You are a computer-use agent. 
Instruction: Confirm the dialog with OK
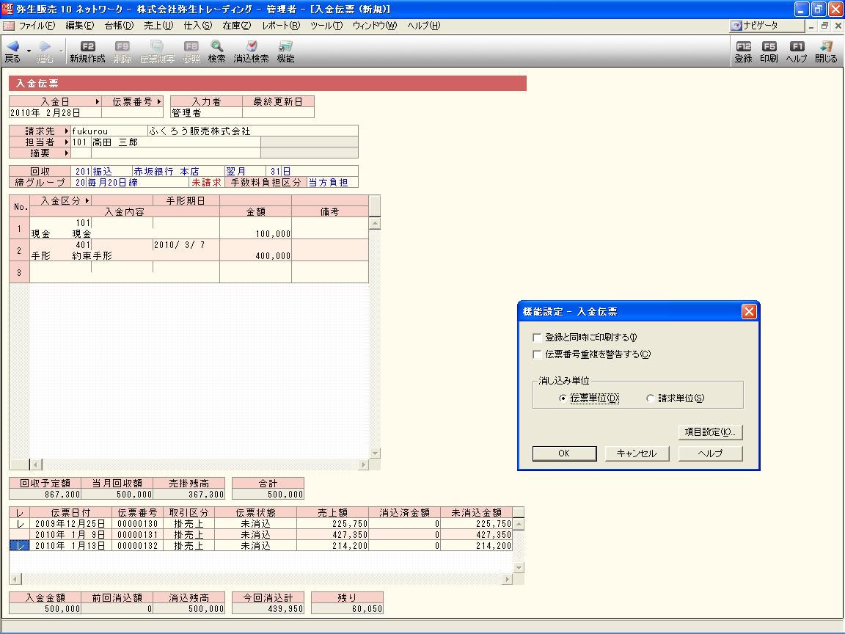tap(564, 453)
